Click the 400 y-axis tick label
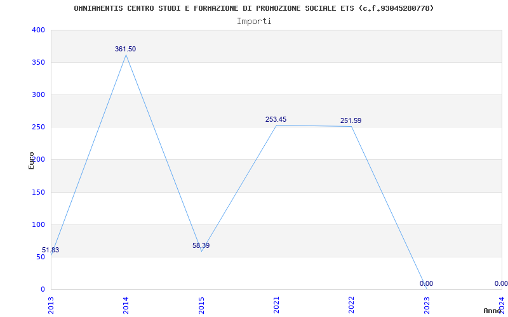 click(38, 30)
